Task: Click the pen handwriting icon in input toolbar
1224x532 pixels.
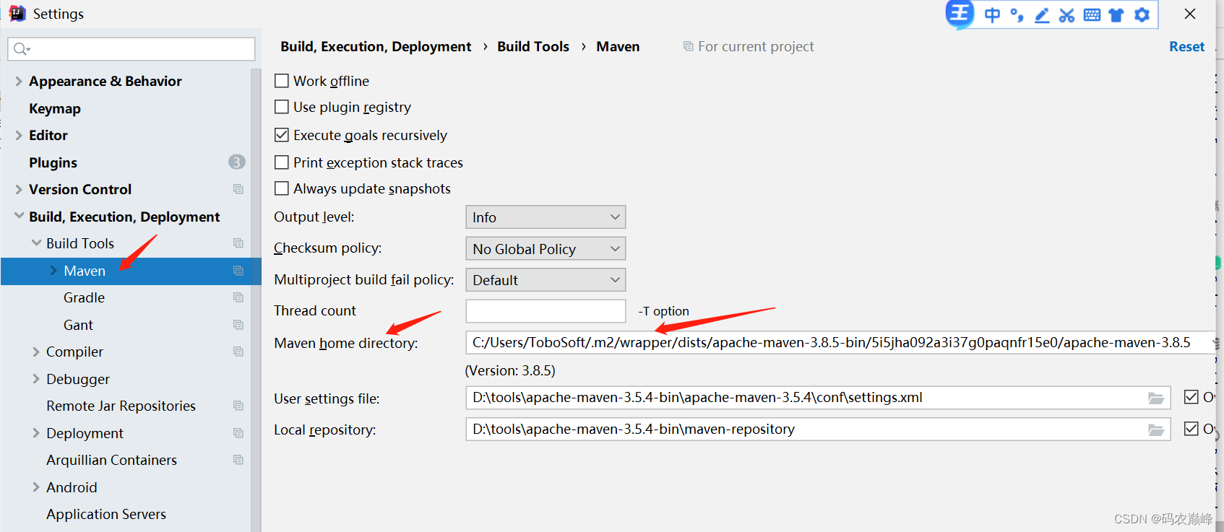Action: click(x=1042, y=15)
